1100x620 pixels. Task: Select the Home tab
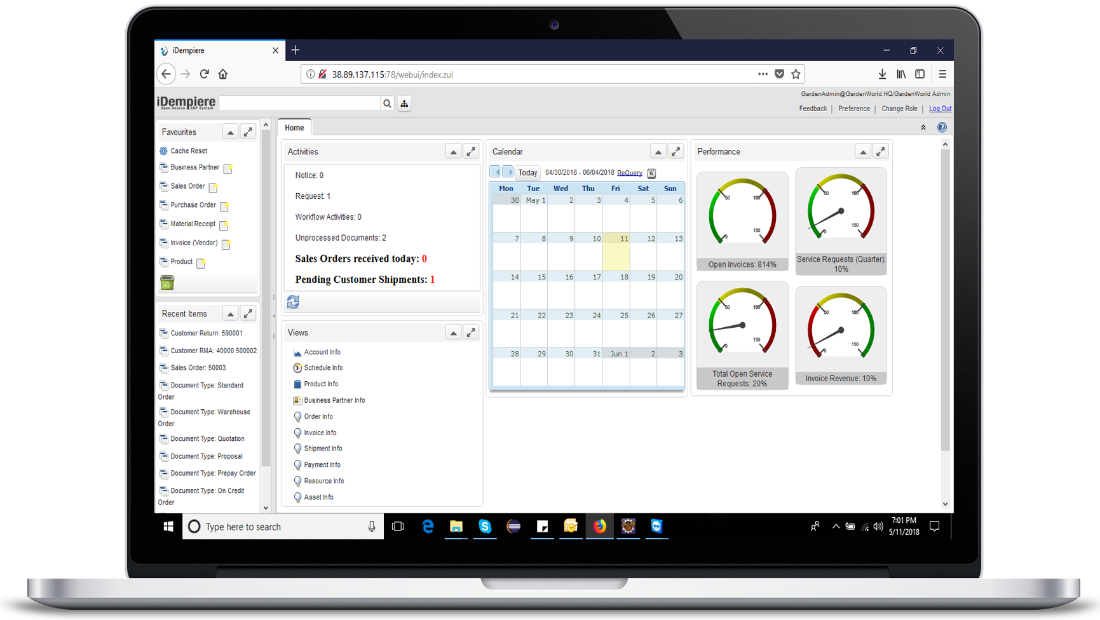coord(294,128)
